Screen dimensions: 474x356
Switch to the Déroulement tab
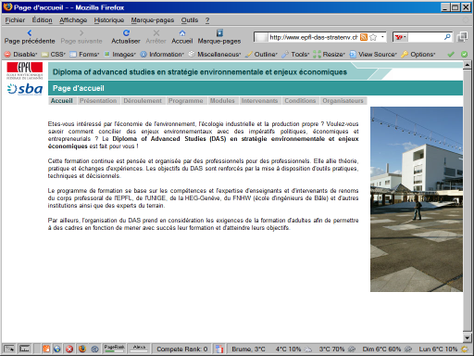point(143,101)
